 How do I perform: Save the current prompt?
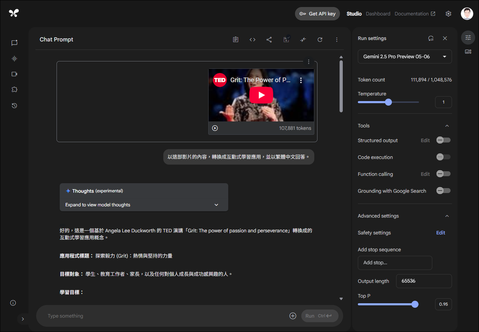286,39
